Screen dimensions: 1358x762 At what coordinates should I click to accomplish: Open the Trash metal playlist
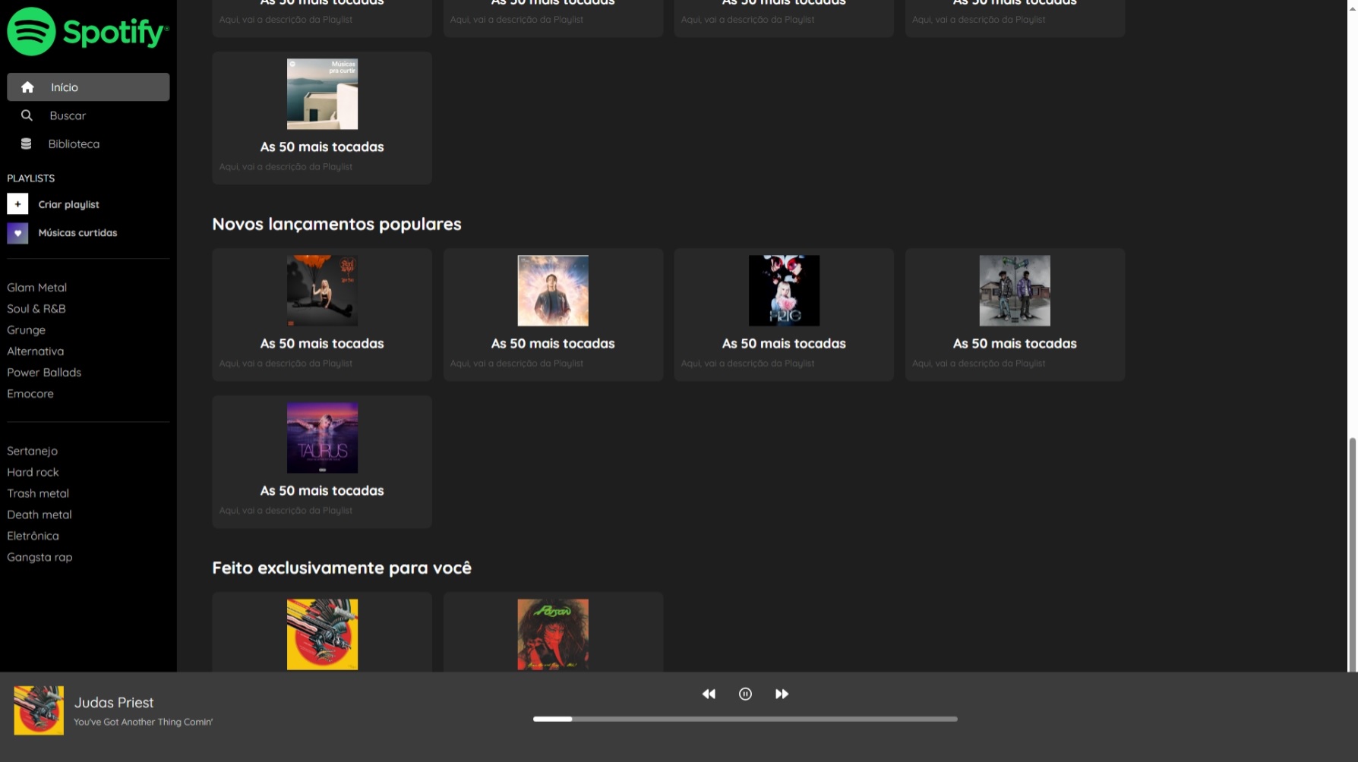tap(38, 493)
